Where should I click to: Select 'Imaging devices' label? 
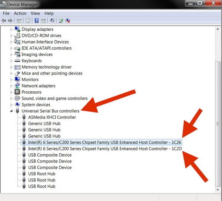37,54
